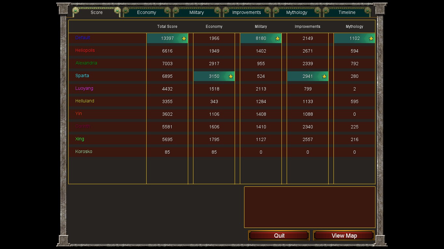Screen dimensions: 444x249
Task: Click the Total Score column header
Action: pyautogui.click(x=167, y=27)
